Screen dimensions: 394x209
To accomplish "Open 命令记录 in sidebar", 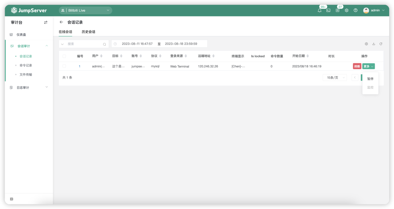I will 26,65.
